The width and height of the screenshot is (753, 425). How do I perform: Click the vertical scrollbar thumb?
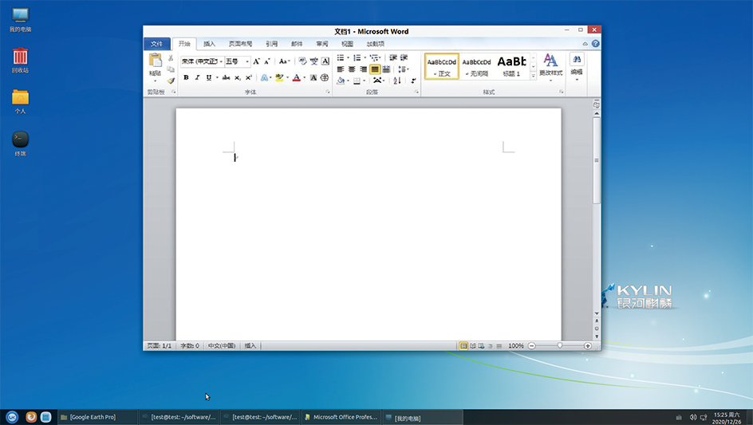click(x=597, y=160)
